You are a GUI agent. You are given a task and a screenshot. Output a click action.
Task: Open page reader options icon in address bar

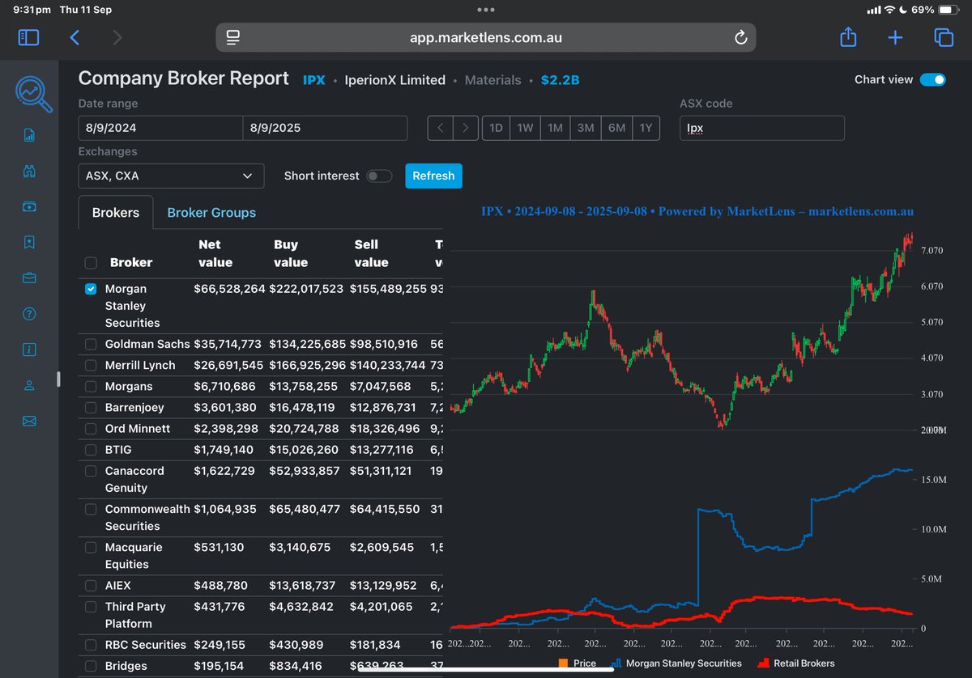coord(233,37)
